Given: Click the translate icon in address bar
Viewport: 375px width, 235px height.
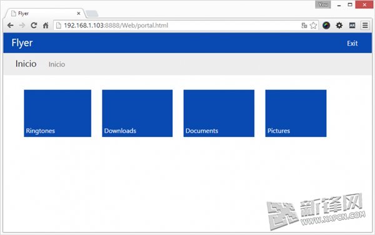Looking at the screenshot, I should (x=304, y=26).
